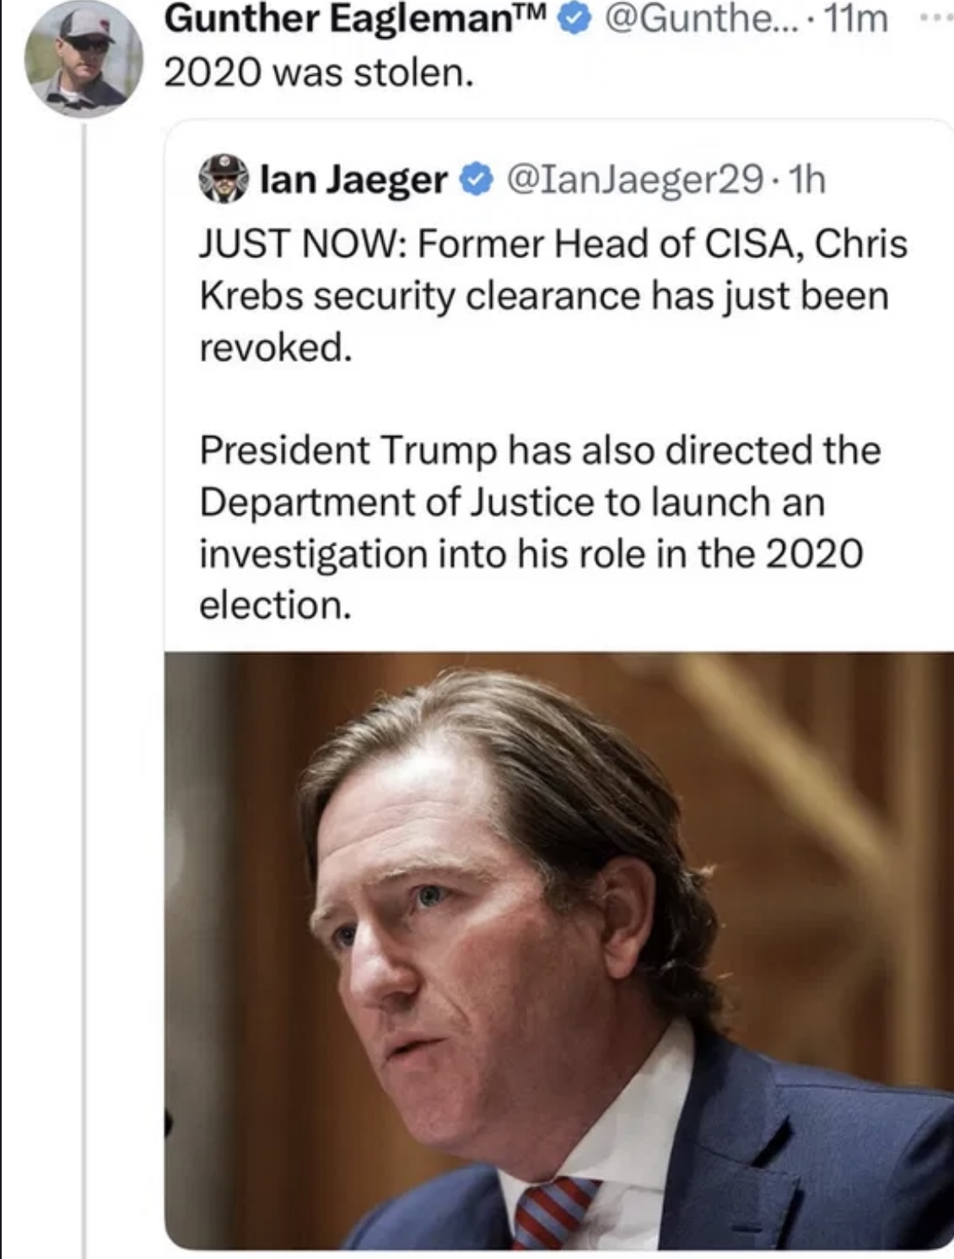The image size is (954, 1259).
Task: Click the vertical thread line below the avatar
Action: click(84, 675)
